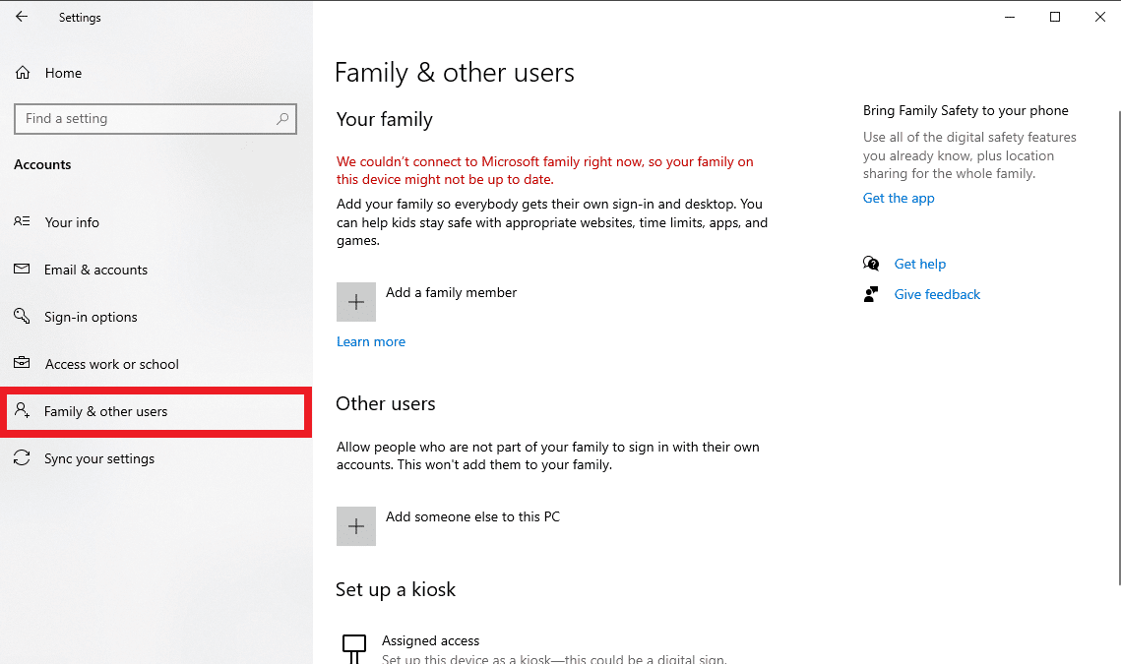Screen dimensions: 1121x664
Task: Open Your info settings page
Action: [x=72, y=222]
